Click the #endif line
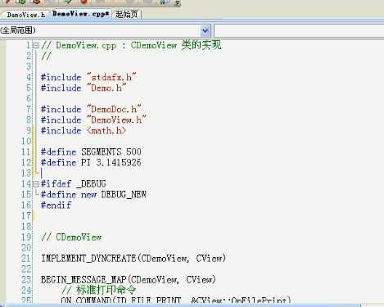This screenshot has width=384, height=307. (56, 205)
